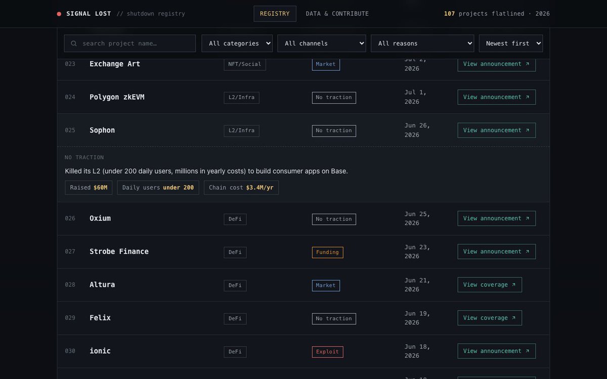
Task: Click the Jun 26, 2026 date
Action: pyautogui.click(x=417, y=130)
